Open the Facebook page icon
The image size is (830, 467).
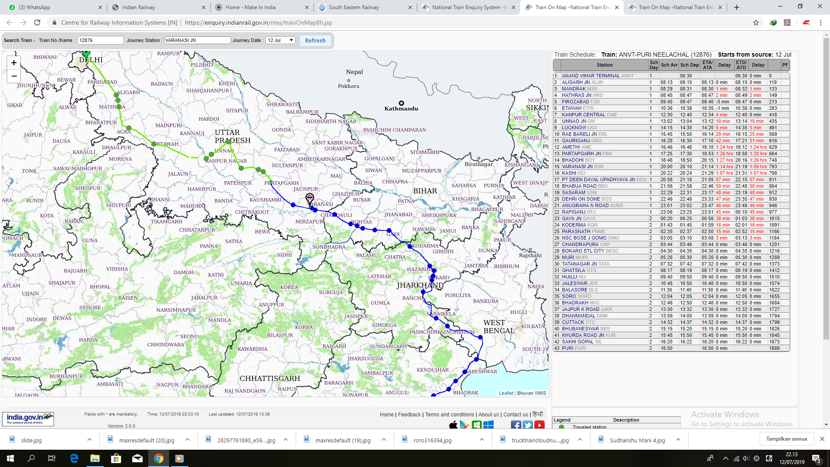[x=516, y=425]
